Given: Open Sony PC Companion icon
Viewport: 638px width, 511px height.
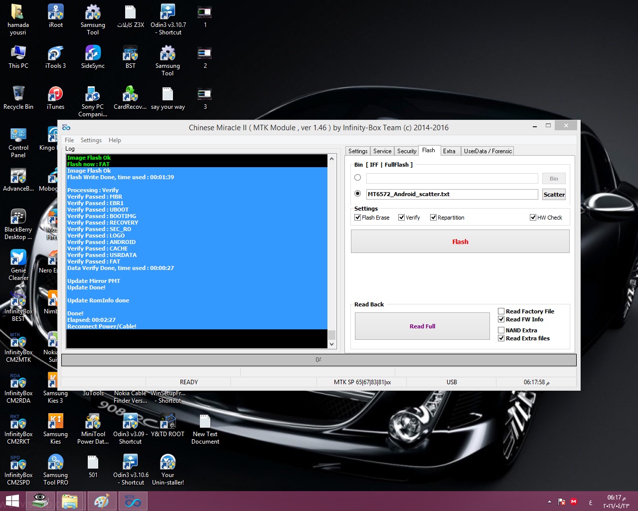Looking at the screenshot, I should click(93, 101).
